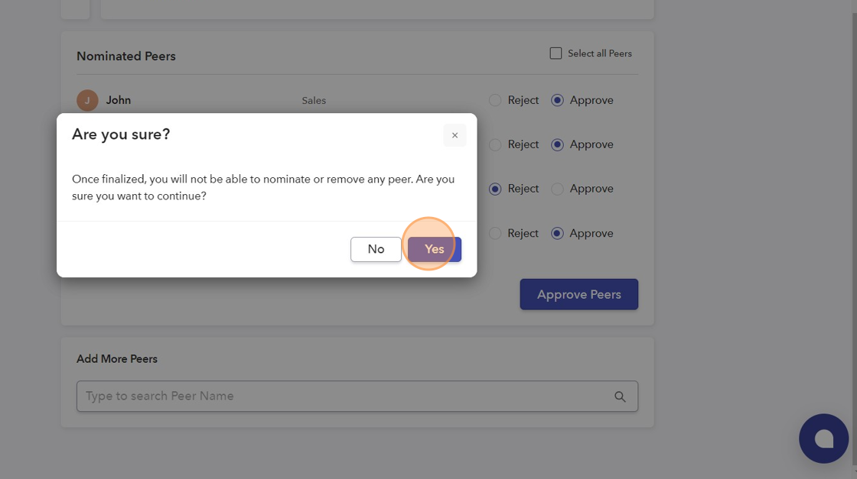Screen dimensions: 857x479
Task: Check the Select all Peers checkbox
Action: (556, 53)
